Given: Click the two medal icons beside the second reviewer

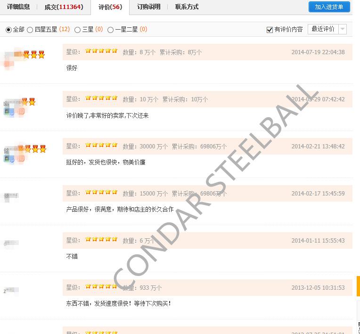Looking at the screenshot, I should (x=28, y=102).
